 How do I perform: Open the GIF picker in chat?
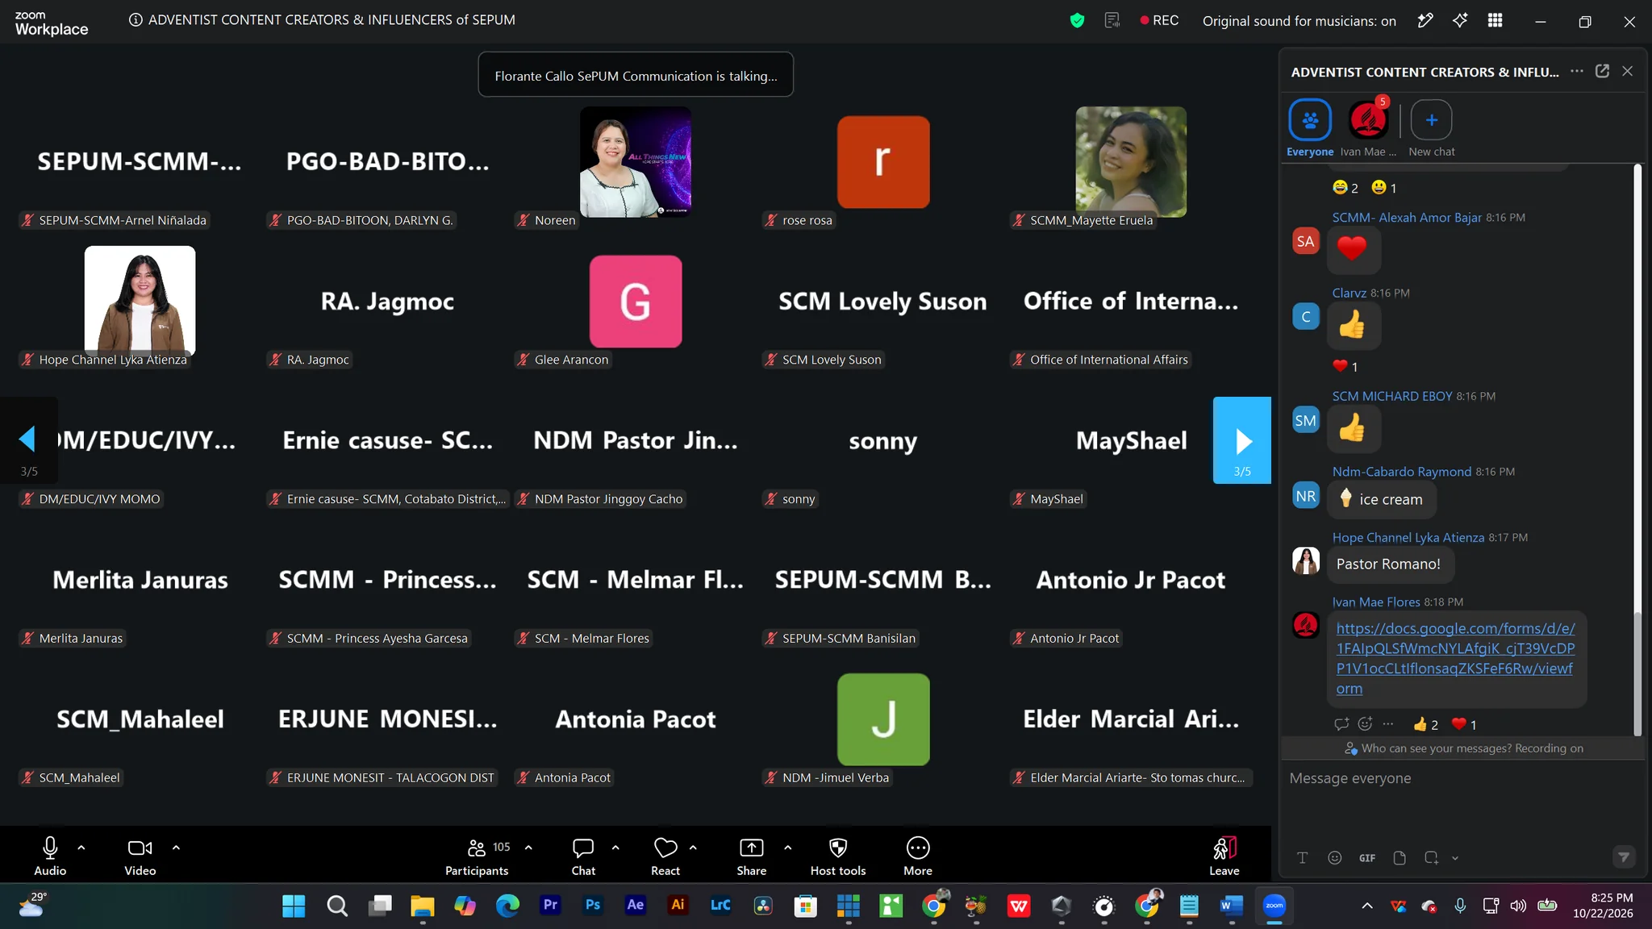(x=1367, y=858)
